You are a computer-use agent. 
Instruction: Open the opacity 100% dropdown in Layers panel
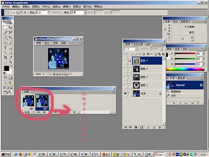click(161, 49)
